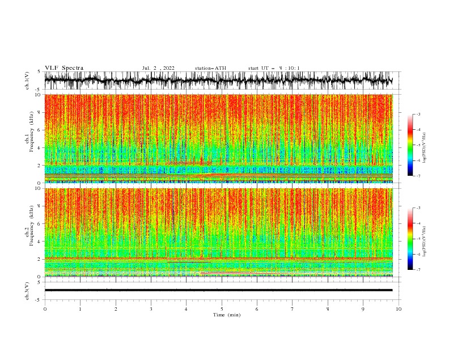Click the time axis tick label "7"
449x347 pixels.
click(x=293, y=309)
